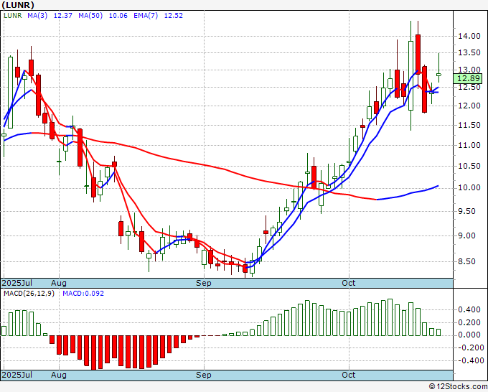
Task: Click Sep on the MACD panel axis
Action: click(204, 375)
